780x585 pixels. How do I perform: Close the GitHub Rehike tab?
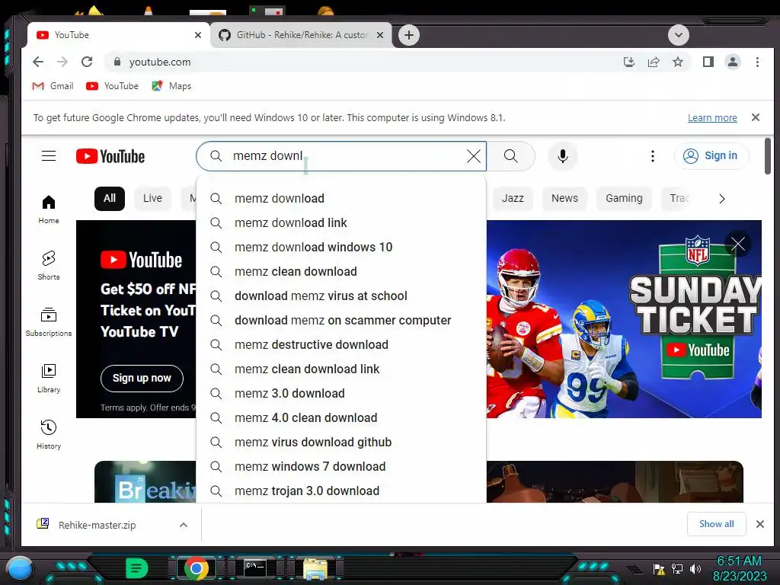(x=380, y=35)
